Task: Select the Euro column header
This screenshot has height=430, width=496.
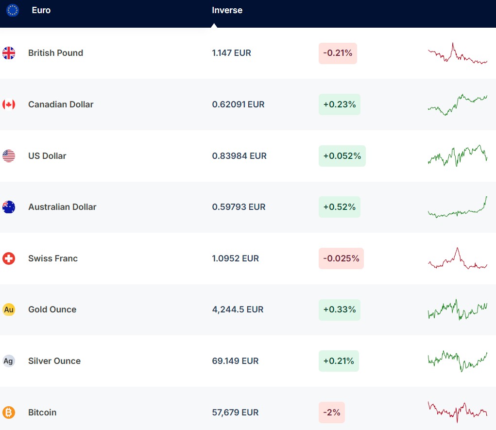Action: pyautogui.click(x=41, y=10)
